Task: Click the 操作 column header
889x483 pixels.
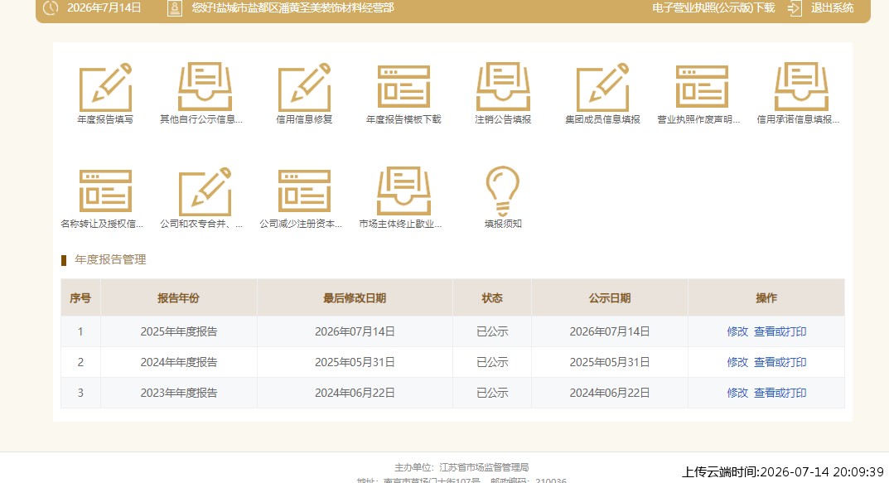Action: (766, 297)
